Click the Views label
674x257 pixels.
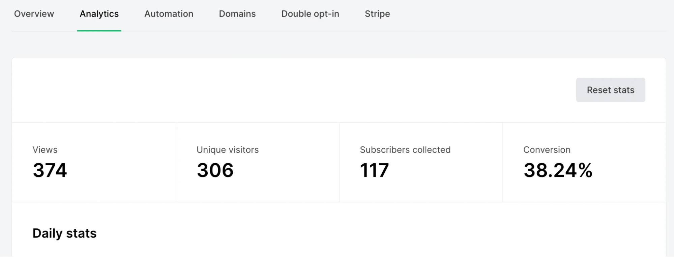click(45, 150)
